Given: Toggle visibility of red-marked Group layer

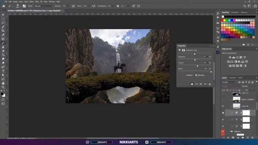Looking at the screenshot, I should tap(223, 131).
